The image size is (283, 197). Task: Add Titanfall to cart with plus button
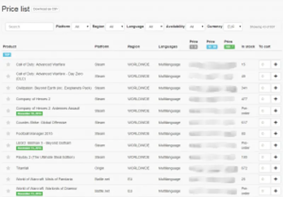tap(276, 168)
